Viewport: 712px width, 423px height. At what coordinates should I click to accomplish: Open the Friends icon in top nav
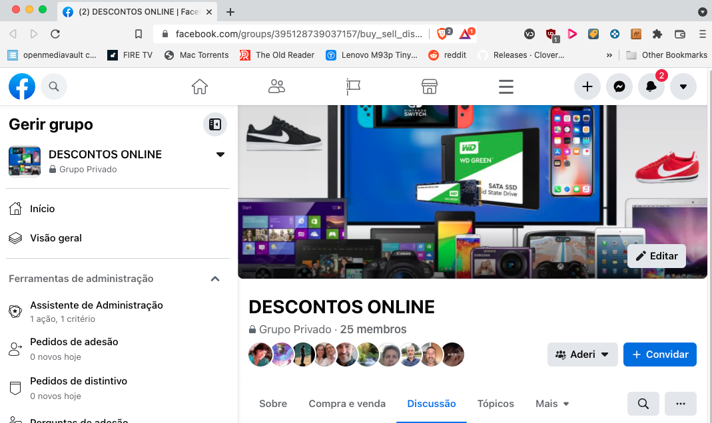(276, 86)
